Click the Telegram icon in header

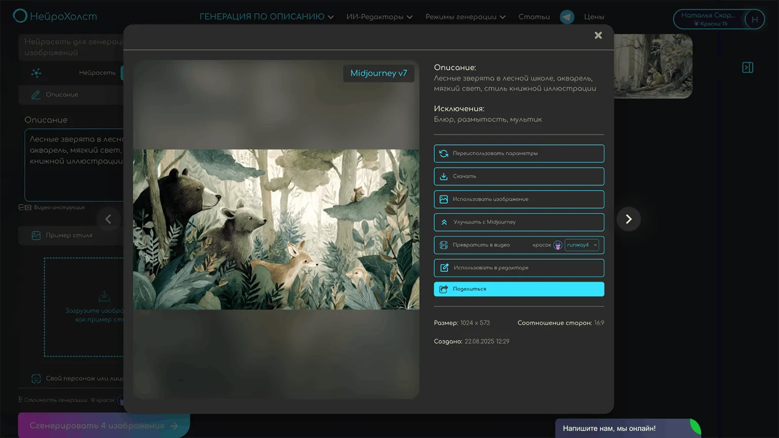pos(567,17)
